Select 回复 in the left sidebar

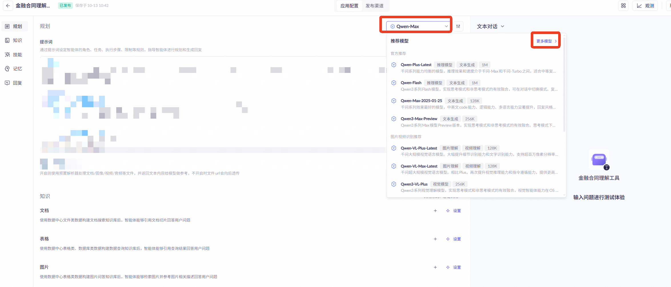coord(15,83)
